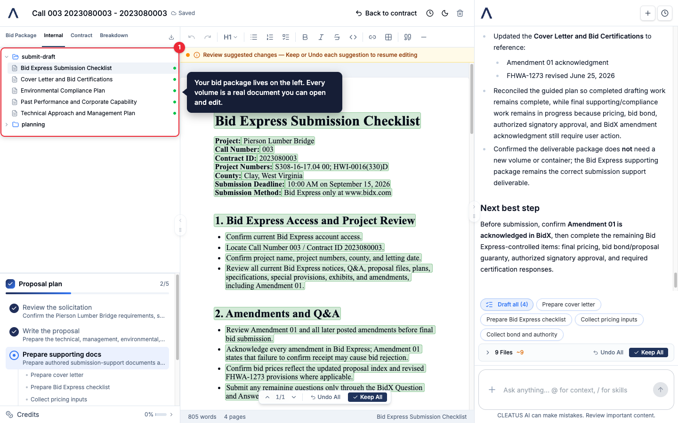This screenshot has height=423, width=678.
Task: Click Keep All in assistant panel
Action: (648, 352)
